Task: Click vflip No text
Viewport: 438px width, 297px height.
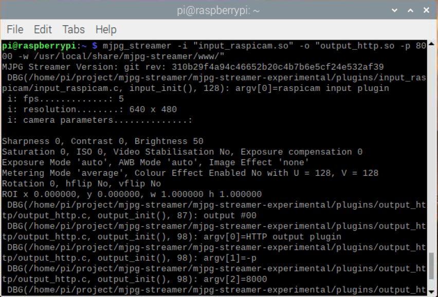Action: (140, 183)
